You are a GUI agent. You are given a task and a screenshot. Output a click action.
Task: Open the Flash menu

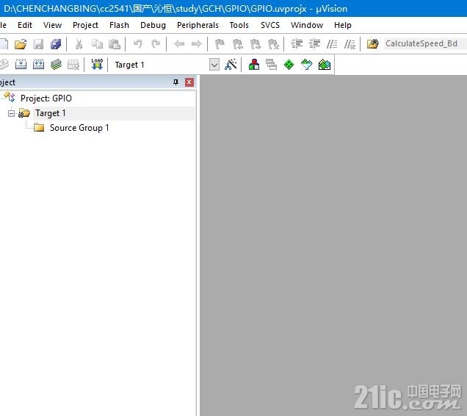[x=119, y=25]
